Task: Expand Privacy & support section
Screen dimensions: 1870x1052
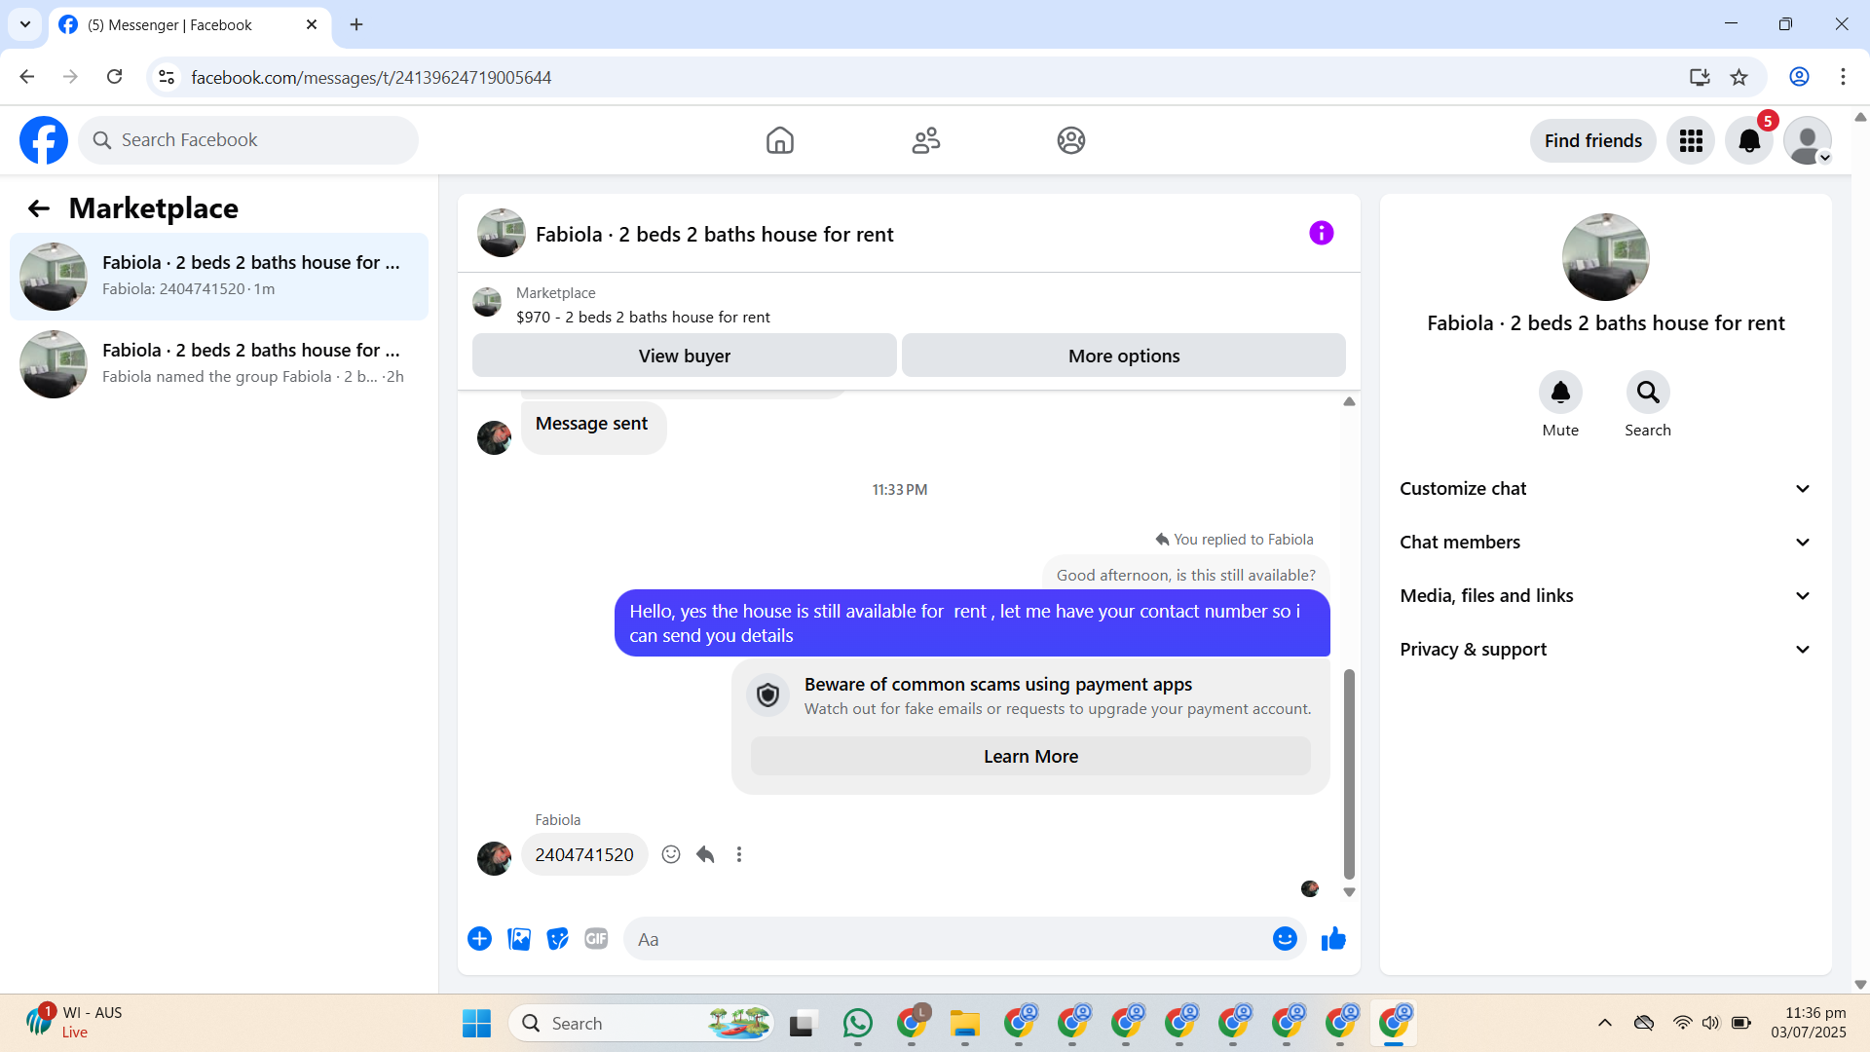Action: click(x=1605, y=650)
